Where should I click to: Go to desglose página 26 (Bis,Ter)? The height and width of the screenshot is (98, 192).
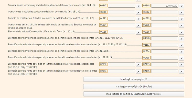134,87
